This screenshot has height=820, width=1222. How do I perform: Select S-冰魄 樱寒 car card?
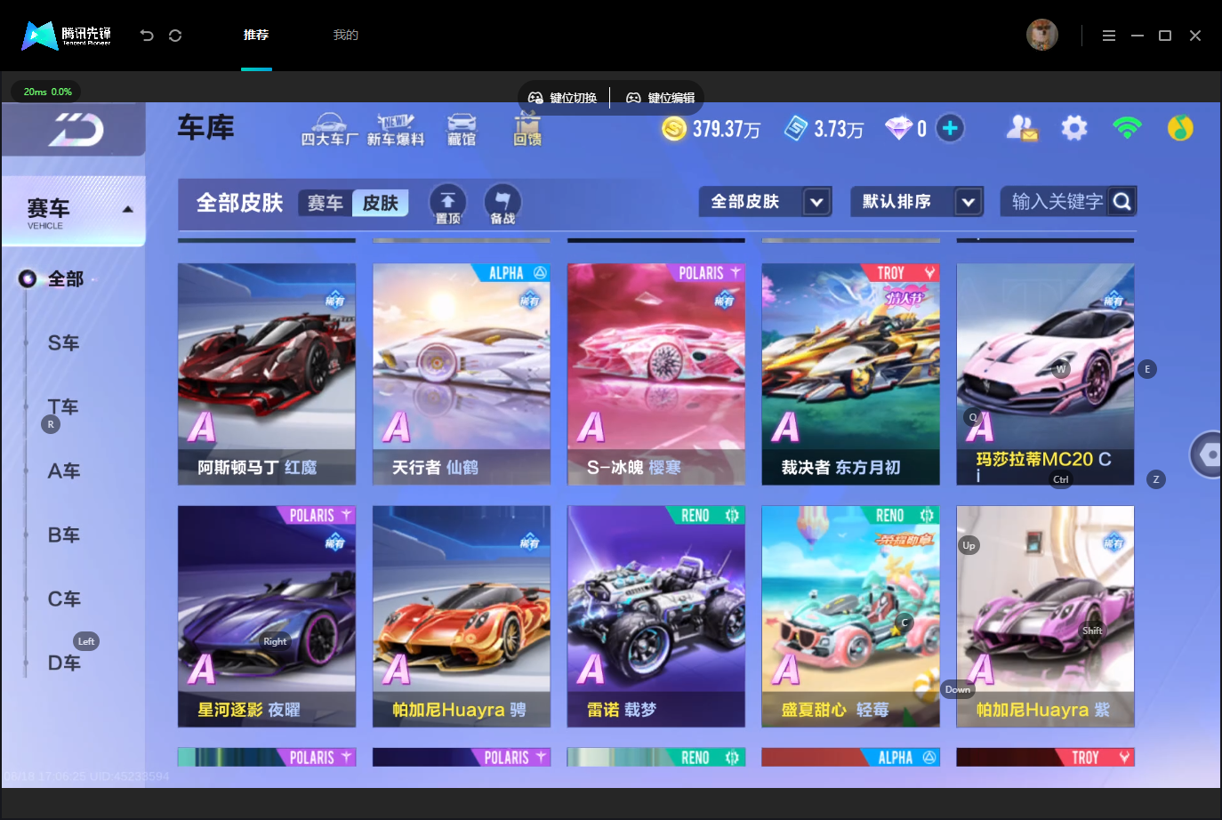coord(656,374)
